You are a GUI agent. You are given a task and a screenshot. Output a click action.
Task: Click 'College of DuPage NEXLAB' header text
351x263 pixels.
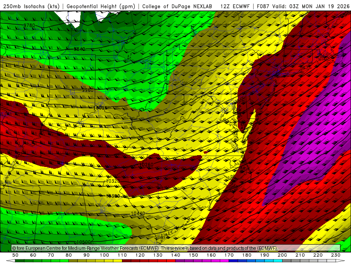click(177, 6)
